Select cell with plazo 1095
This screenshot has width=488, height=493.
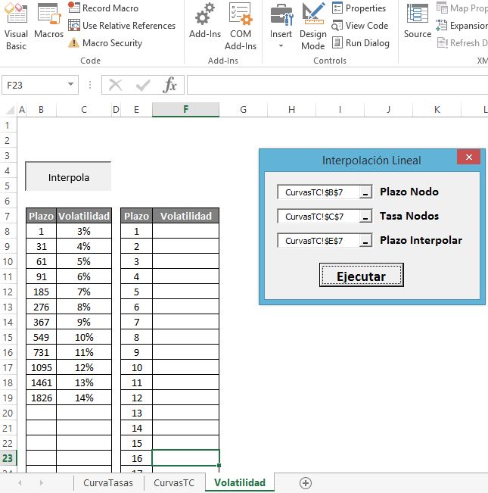pyautogui.click(x=41, y=367)
